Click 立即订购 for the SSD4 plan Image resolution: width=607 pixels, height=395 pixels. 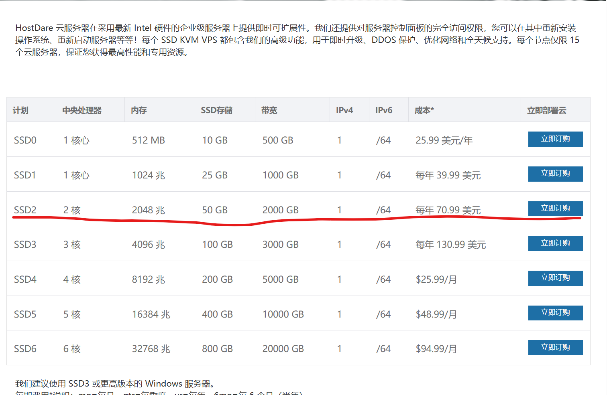point(555,278)
